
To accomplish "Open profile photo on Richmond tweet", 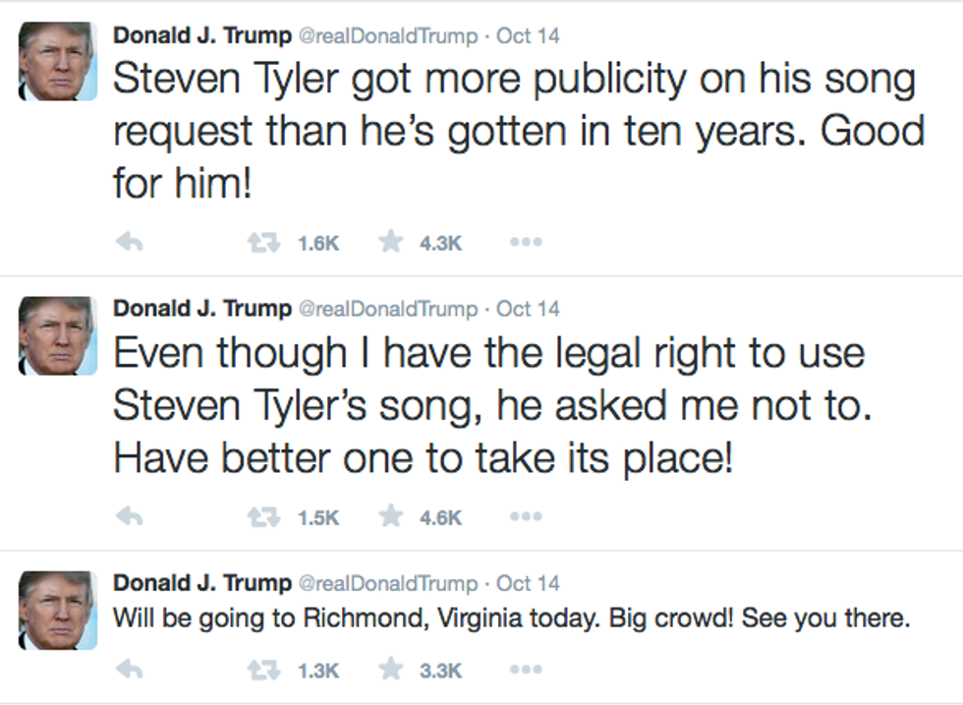I will point(58,610).
